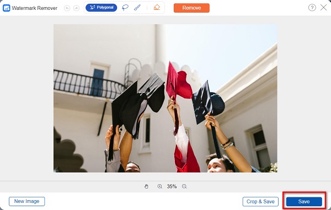Click the orange Remove button
Image resolution: width=331 pixels, height=210 pixels.
[191, 8]
